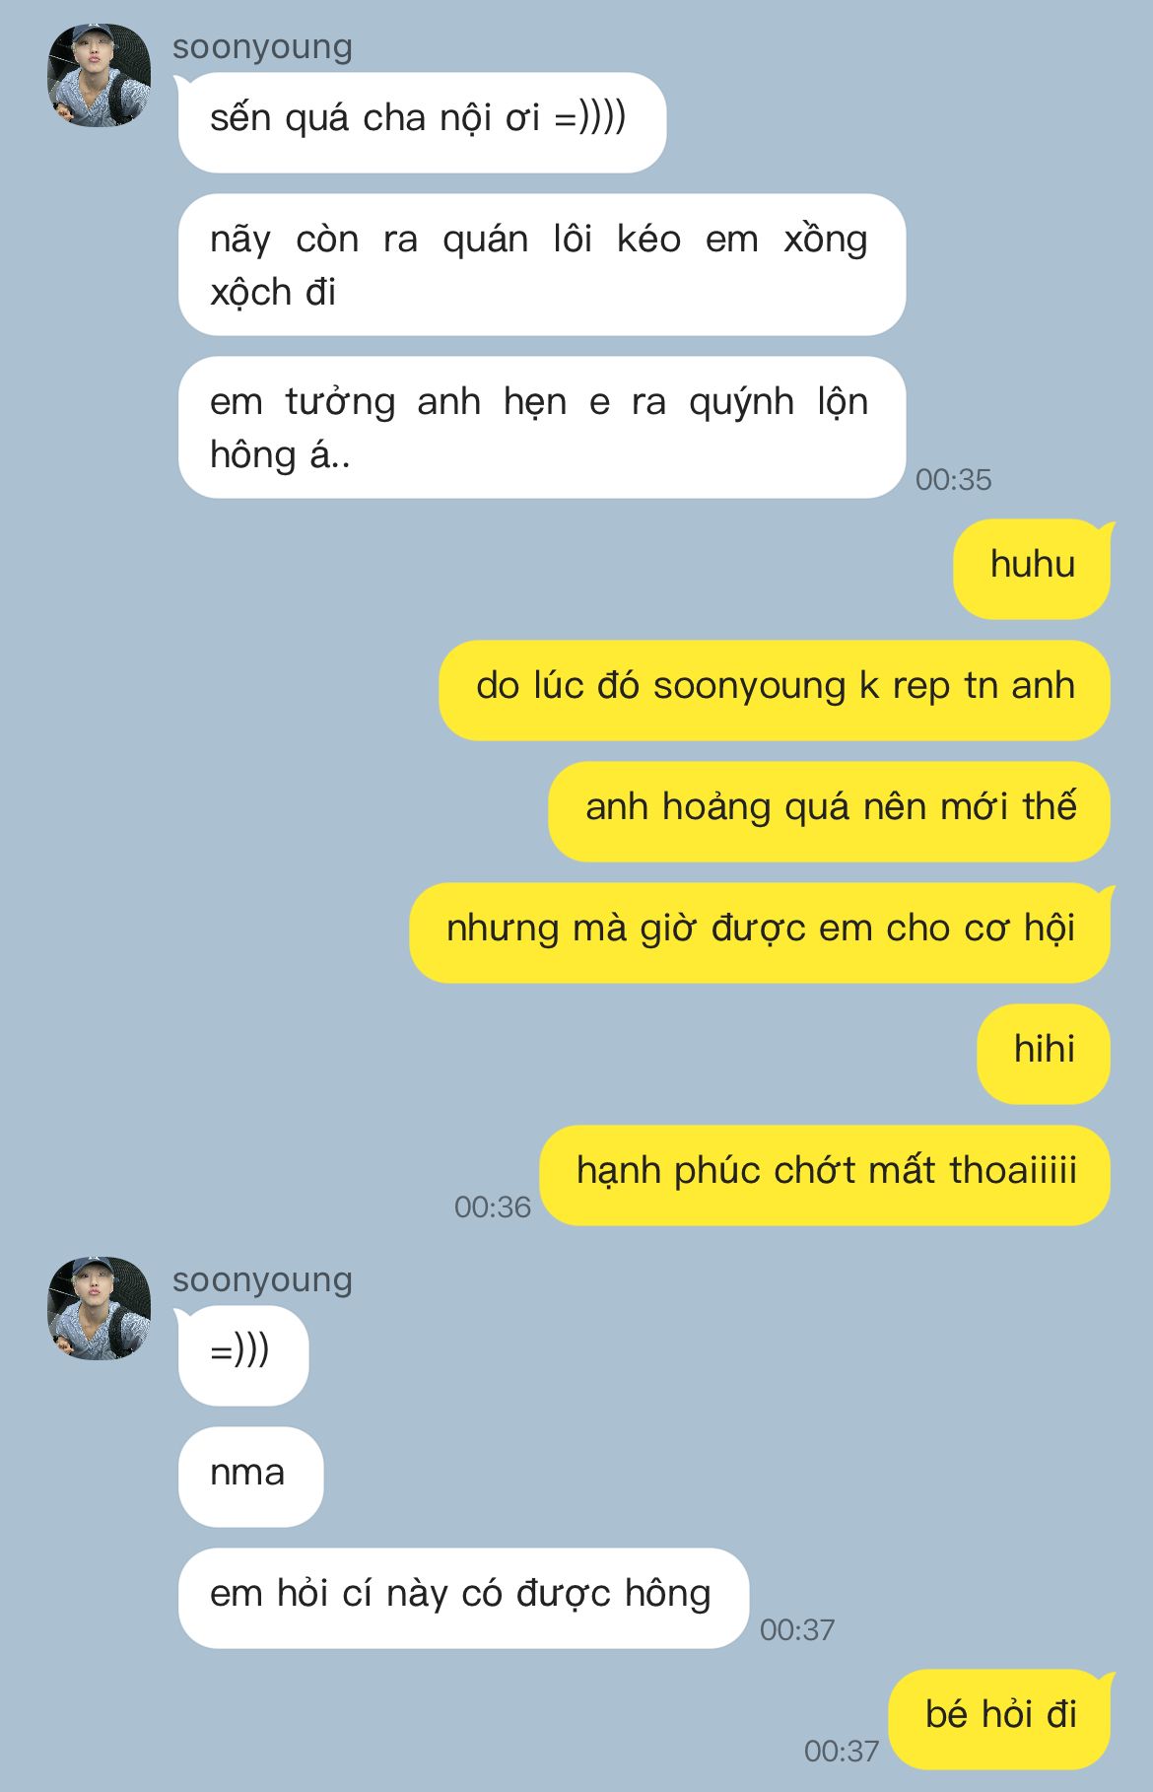Select the '=)))' reply bubble
The width and height of the screenshot is (1153, 1792).
[242, 1355]
